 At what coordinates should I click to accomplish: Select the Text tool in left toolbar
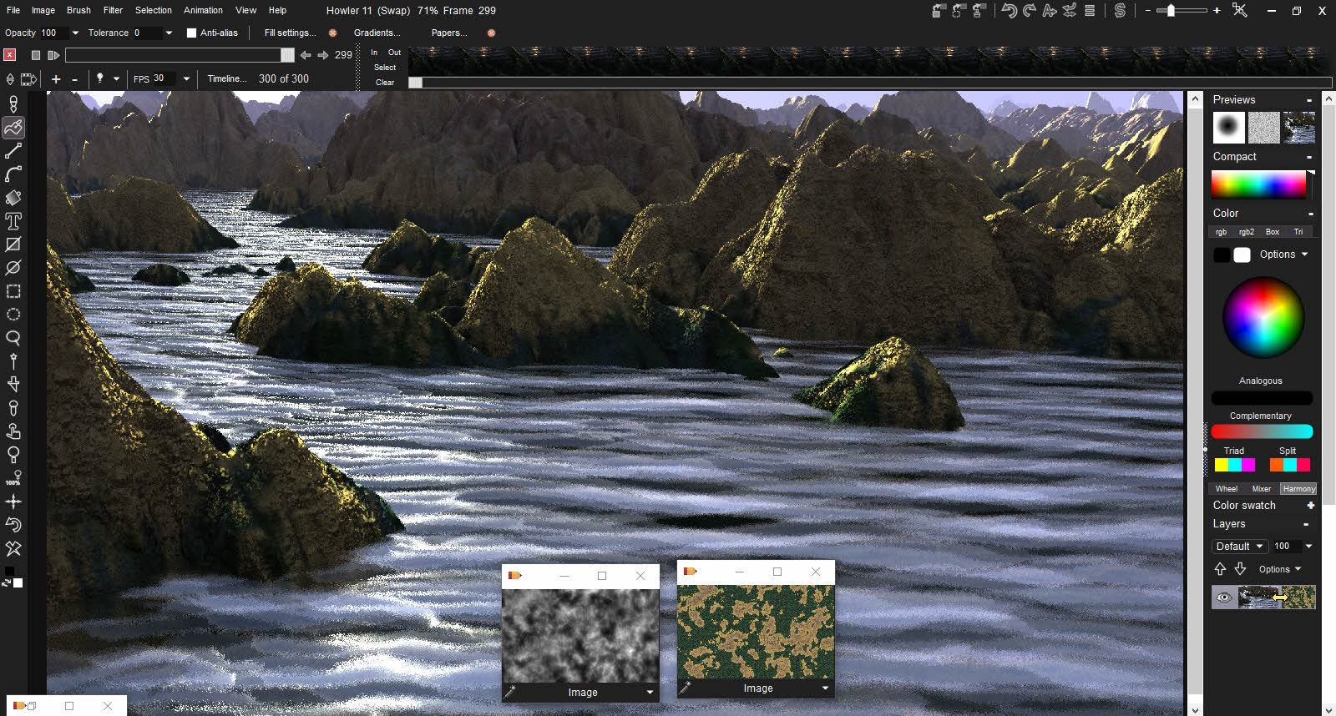point(13,221)
